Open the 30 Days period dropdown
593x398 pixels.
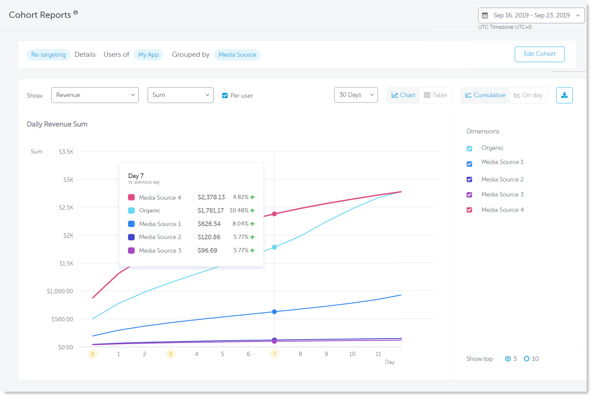pos(356,95)
